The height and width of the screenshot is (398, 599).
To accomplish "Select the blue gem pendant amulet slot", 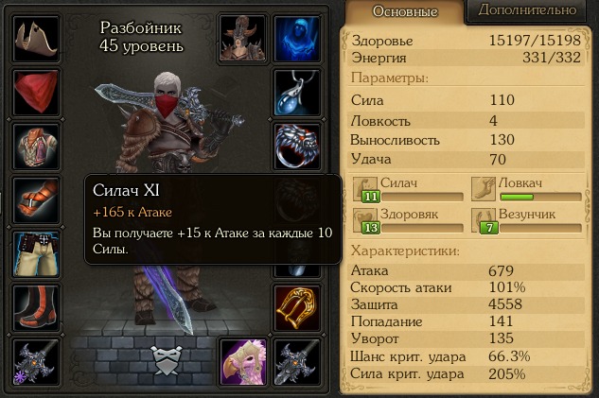I will (x=297, y=93).
